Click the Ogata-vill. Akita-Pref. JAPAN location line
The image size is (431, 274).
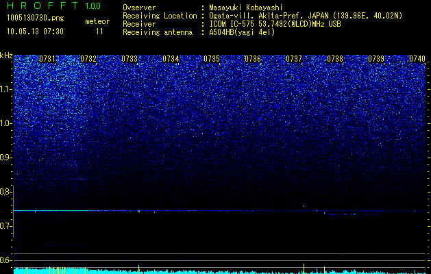[x=306, y=16]
